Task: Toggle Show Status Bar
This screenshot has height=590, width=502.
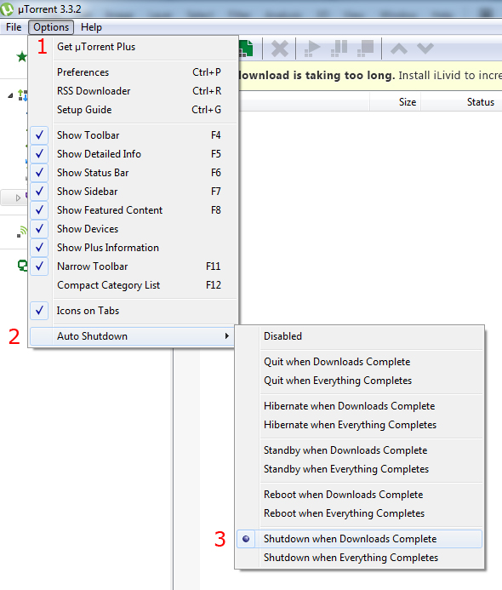Action: (x=134, y=173)
